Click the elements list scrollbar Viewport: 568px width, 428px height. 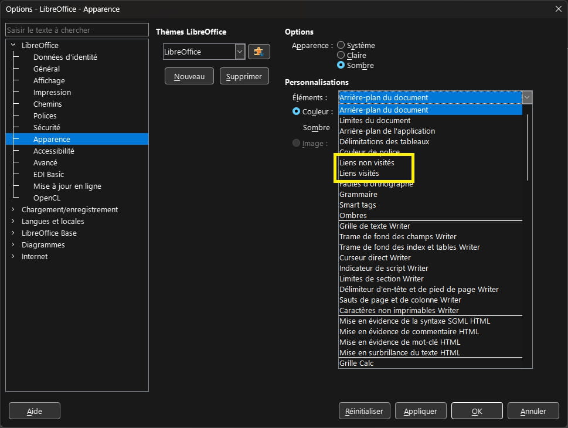[x=528, y=147]
